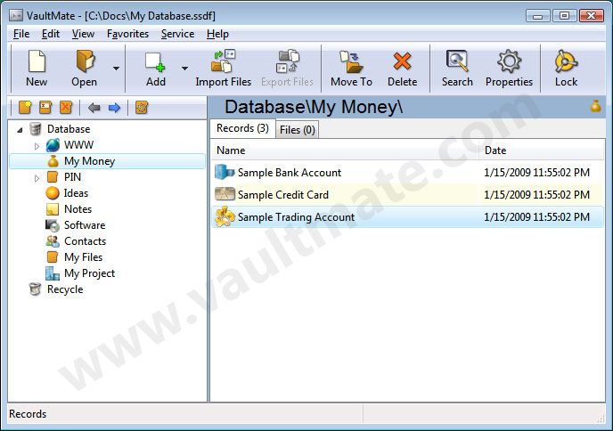This screenshot has height=431, width=613.
Task: Select the Sample Credit Card record
Action: click(x=282, y=195)
